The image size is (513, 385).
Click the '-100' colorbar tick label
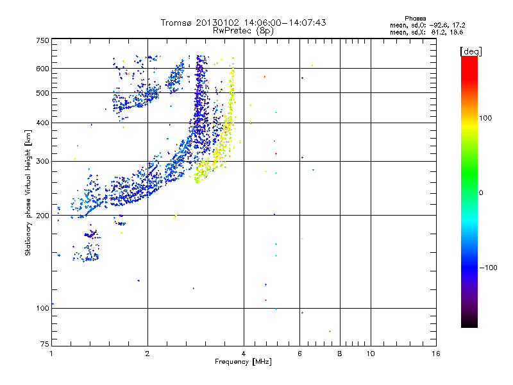click(x=489, y=268)
